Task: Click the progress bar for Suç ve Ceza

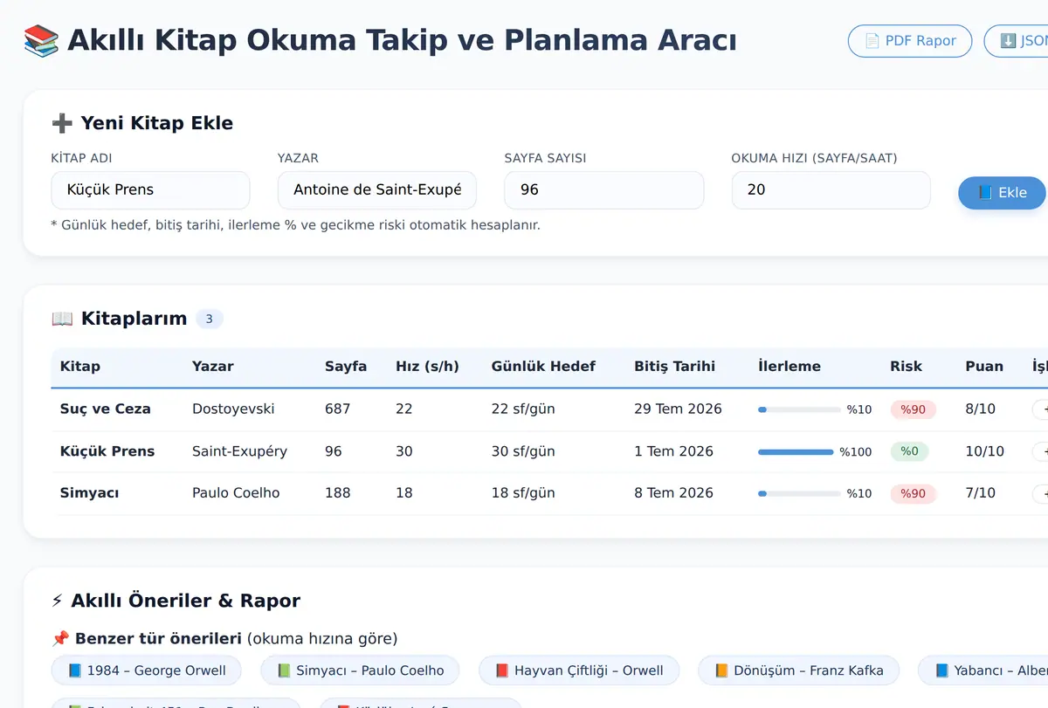Action: (x=800, y=409)
